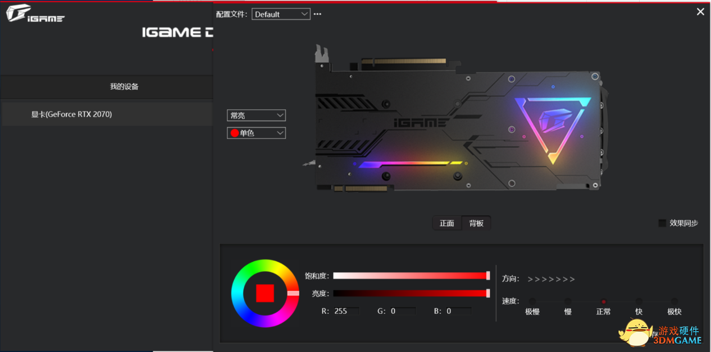Image resolution: width=711 pixels, height=352 pixels.
Task: Click the iGame logo at top left
Action: click(35, 14)
